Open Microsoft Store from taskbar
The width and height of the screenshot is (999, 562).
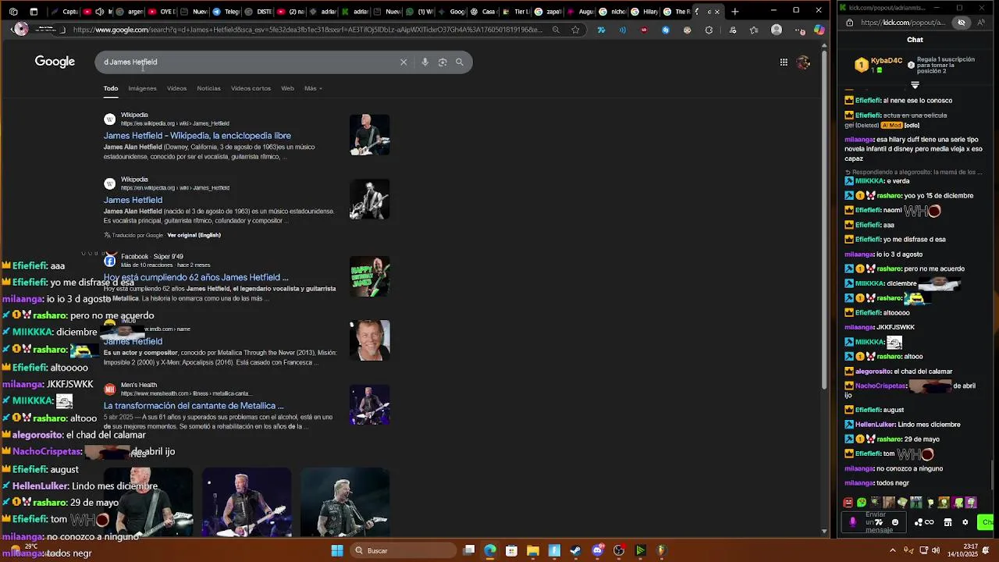pyautogui.click(x=511, y=550)
